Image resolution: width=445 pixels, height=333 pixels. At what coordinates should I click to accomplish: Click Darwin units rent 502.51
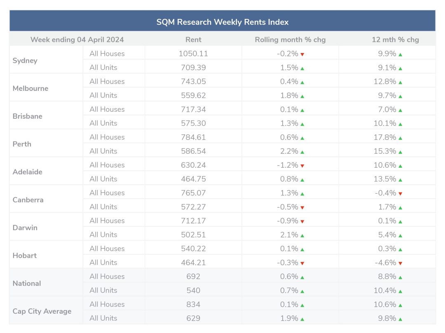point(193,234)
